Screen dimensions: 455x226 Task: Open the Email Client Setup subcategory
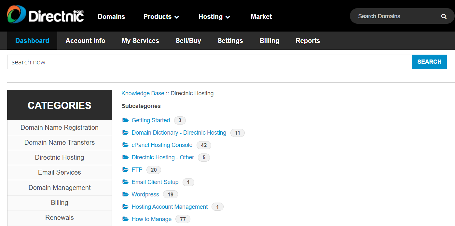tap(155, 182)
